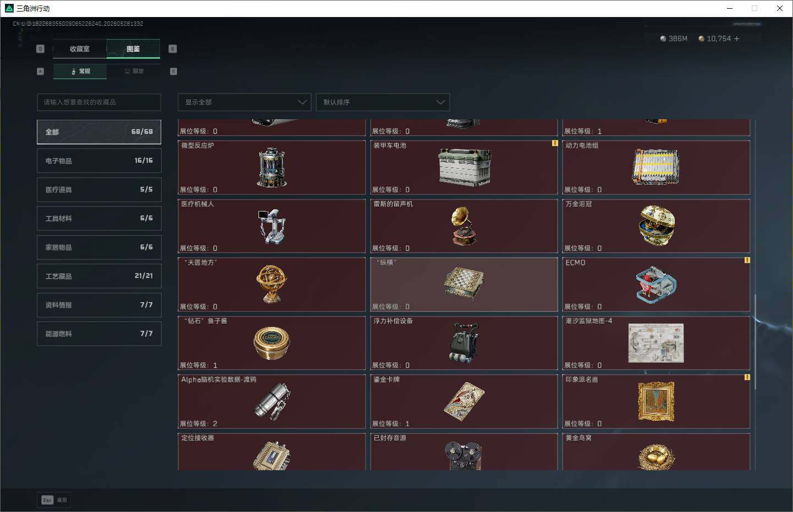Click the 已封存音源 tape recorder icon
The width and height of the screenshot is (793, 512).
(x=464, y=455)
